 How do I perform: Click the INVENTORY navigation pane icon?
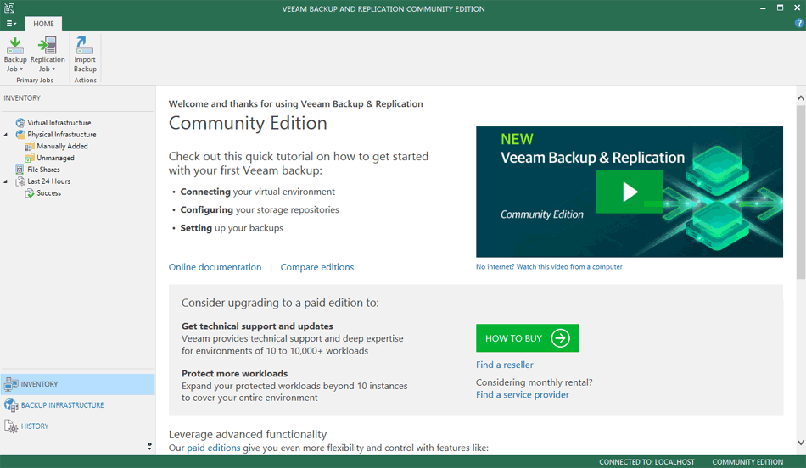(11, 384)
